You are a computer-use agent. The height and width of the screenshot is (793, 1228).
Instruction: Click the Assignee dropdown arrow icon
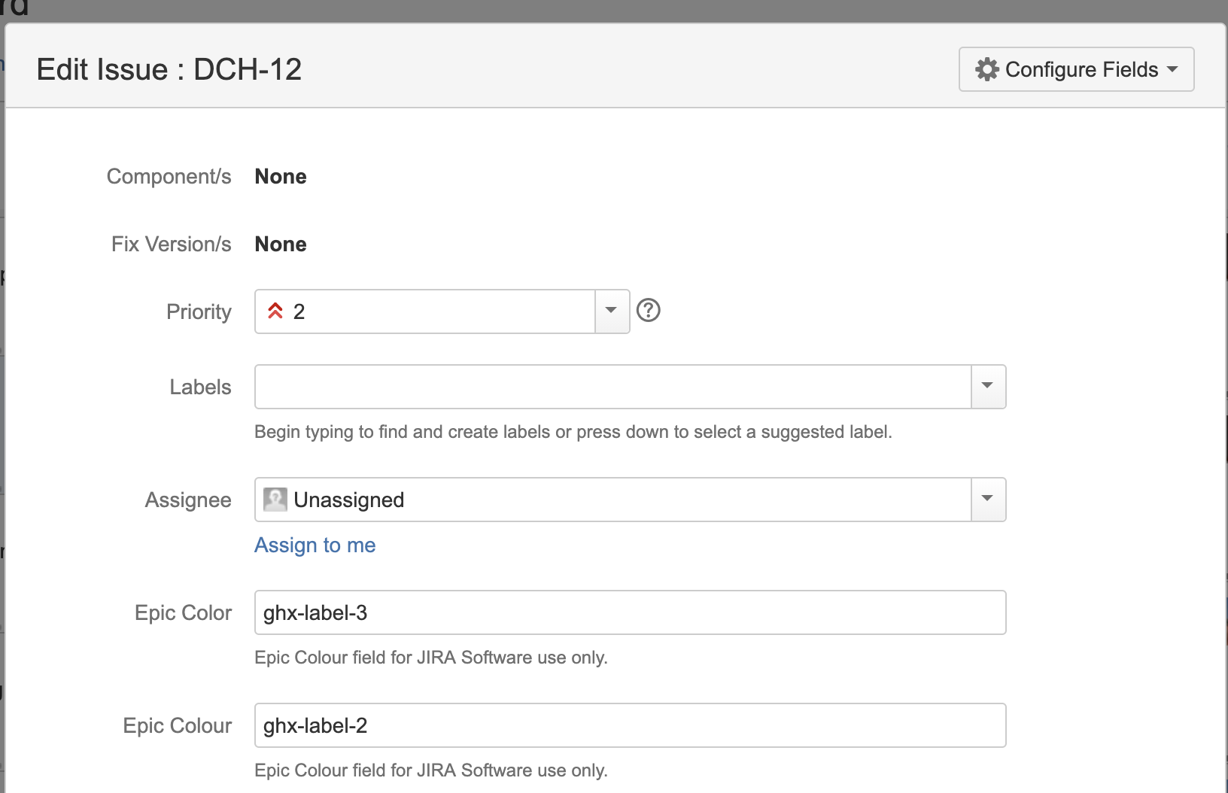tap(988, 499)
